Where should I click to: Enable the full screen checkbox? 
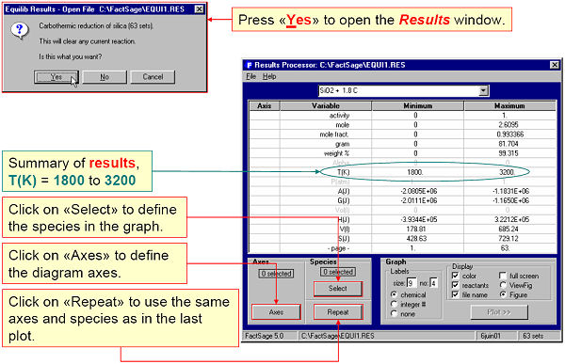(503, 276)
